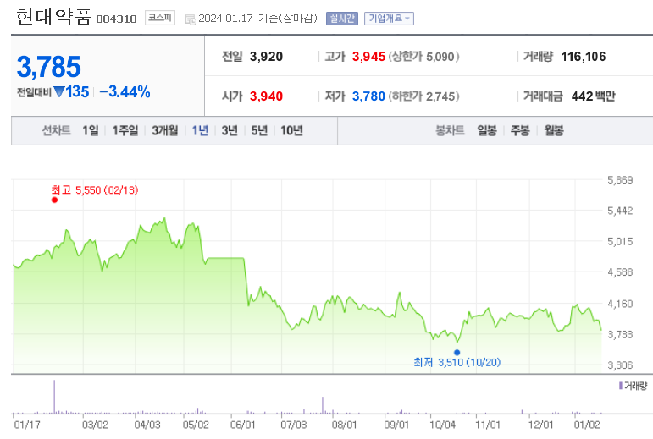The height and width of the screenshot is (439, 653).
Task: Click the tall volume bar near 01/17
Action: pyautogui.click(x=54, y=396)
